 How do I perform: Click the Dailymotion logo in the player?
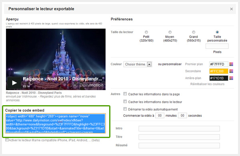[91, 85]
